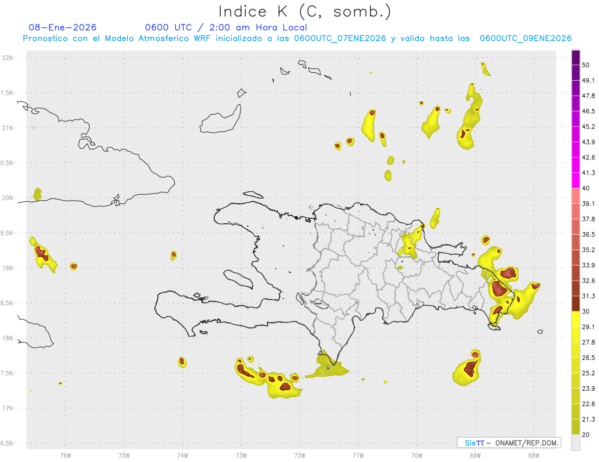Viewport: 599px width, 462px height.
Task: Click the '32.6' color bar value
Action: click(588, 281)
